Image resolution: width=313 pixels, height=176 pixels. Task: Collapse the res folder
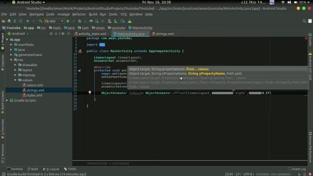(11, 60)
